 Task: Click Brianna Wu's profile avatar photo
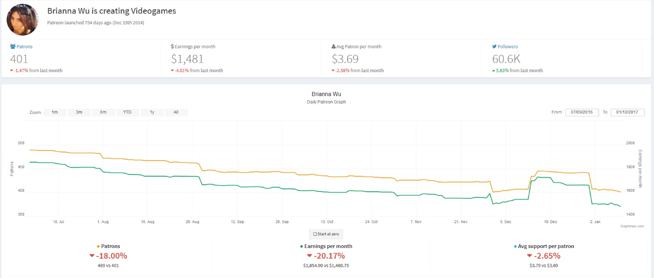tap(23, 20)
